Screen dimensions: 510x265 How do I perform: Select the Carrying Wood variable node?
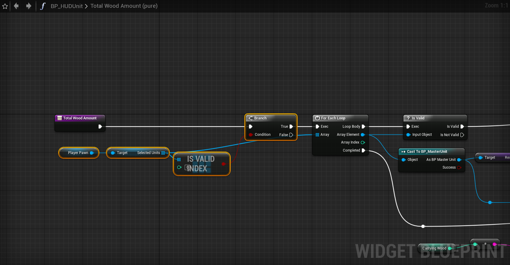(x=436, y=248)
